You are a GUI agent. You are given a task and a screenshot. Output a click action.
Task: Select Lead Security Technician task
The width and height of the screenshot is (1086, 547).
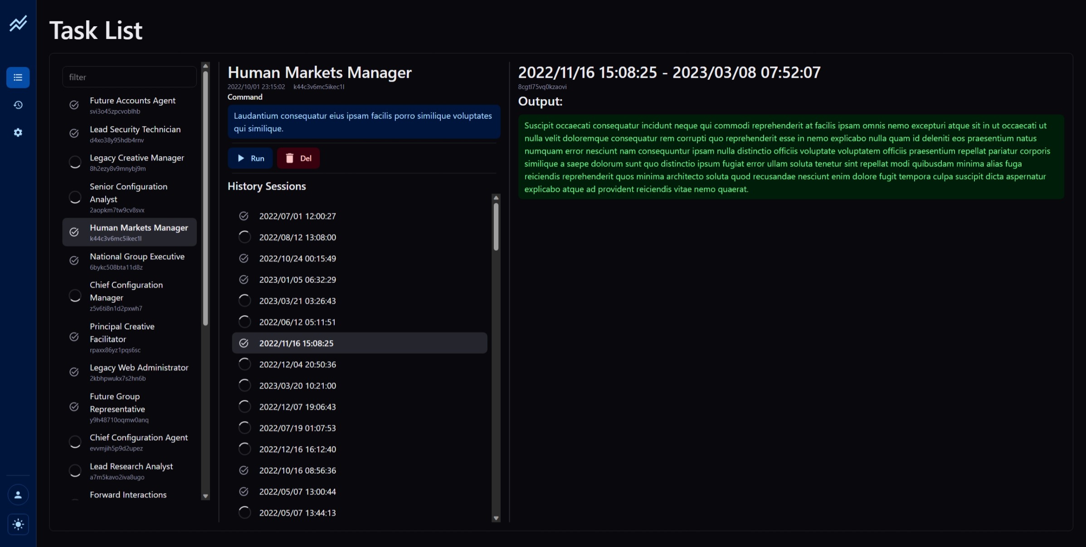coord(135,134)
